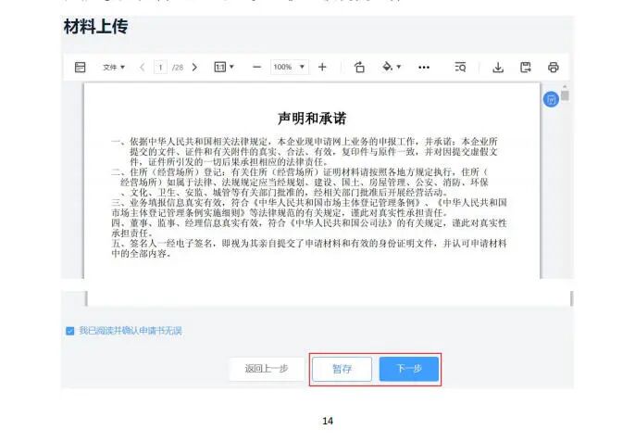Go to previous page arrow
The width and height of the screenshot is (635, 442).
point(142,67)
